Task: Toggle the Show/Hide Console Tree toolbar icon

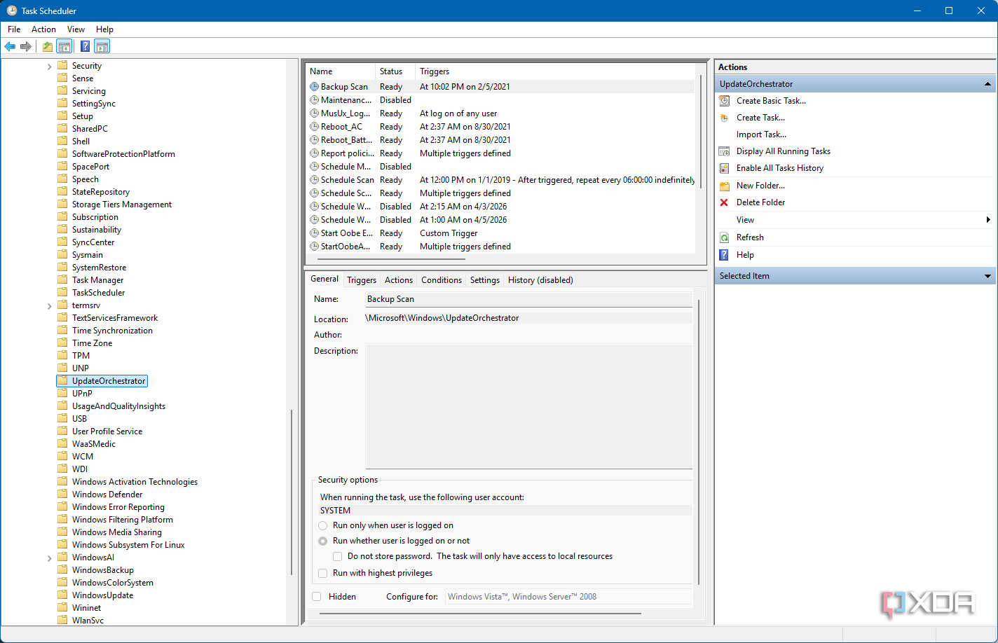Action: (64, 47)
